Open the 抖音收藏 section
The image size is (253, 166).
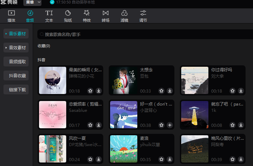pos(16,75)
